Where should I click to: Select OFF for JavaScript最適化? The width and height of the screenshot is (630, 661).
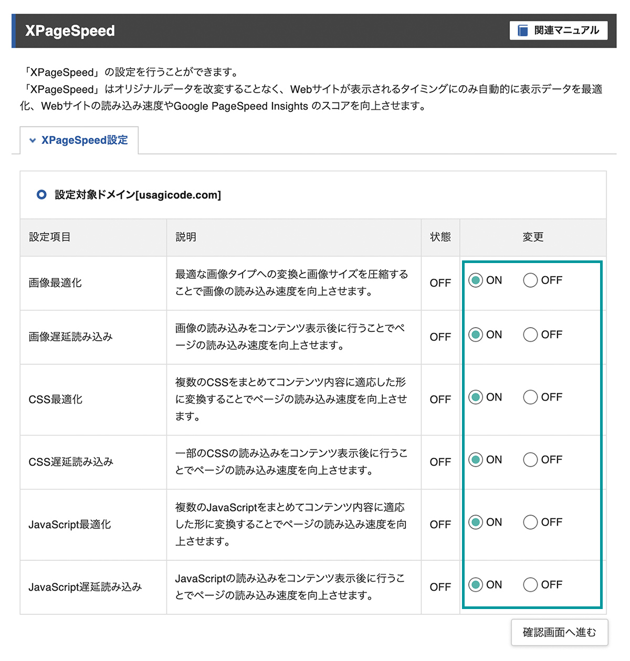coord(530,522)
